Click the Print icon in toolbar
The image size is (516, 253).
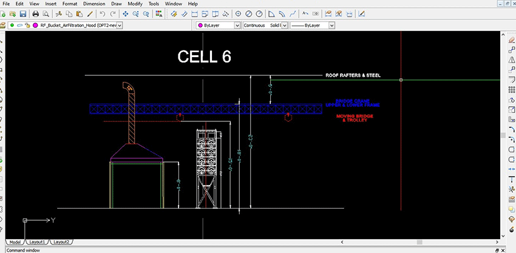[35, 13]
